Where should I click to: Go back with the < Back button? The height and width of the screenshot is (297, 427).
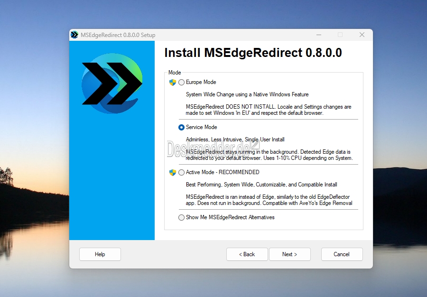(x=247, y=254)
